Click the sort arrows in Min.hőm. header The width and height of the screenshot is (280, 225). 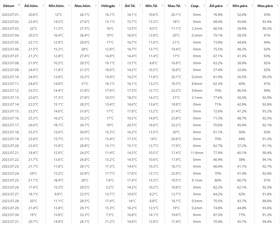coord(69,6)
